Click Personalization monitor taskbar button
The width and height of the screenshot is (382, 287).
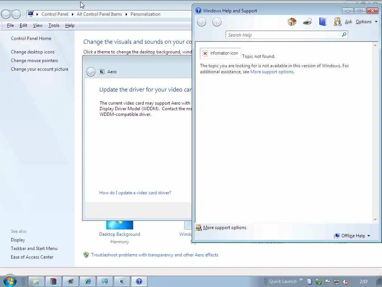(x=105, y=281)
